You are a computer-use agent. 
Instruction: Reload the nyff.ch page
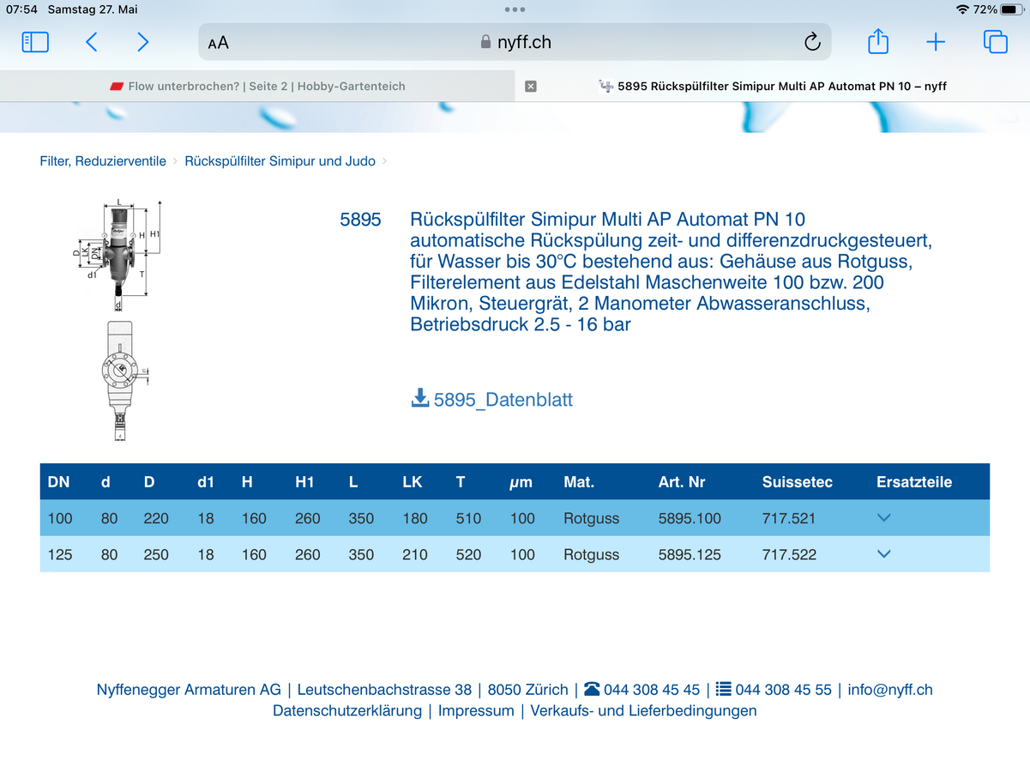(812, 42)
